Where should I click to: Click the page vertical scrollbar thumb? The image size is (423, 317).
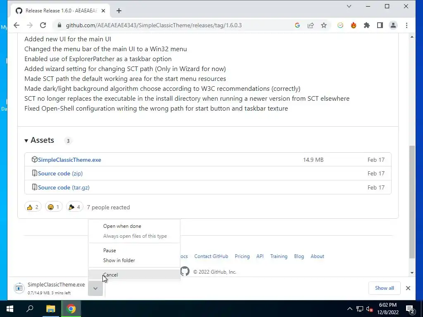(412, 201)
